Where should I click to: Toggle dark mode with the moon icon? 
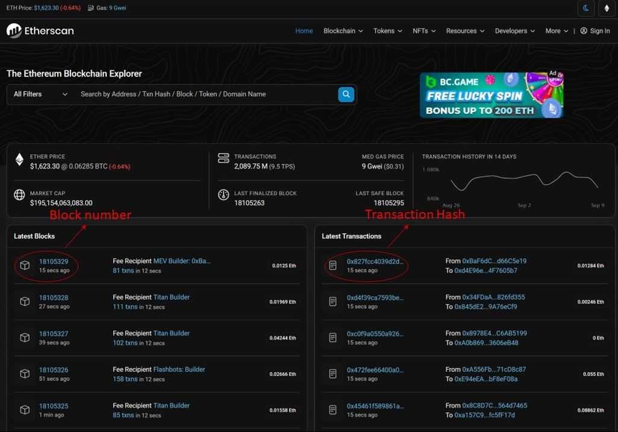tap(585, 8)
